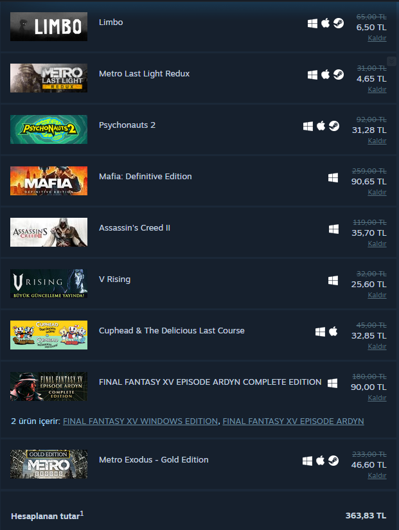The height and width of the screenshot is (530, 399).
Task: Open the Psychonauts 2 cover thumbnail
Action: [49, 130]
